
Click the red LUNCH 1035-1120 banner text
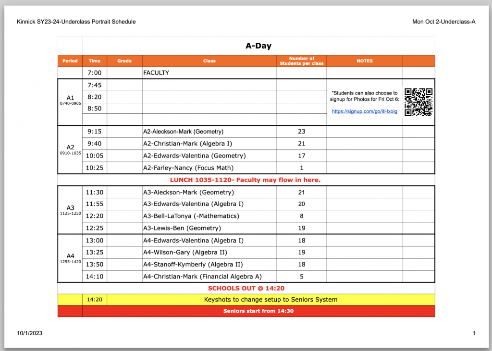(x=245, y=180)
